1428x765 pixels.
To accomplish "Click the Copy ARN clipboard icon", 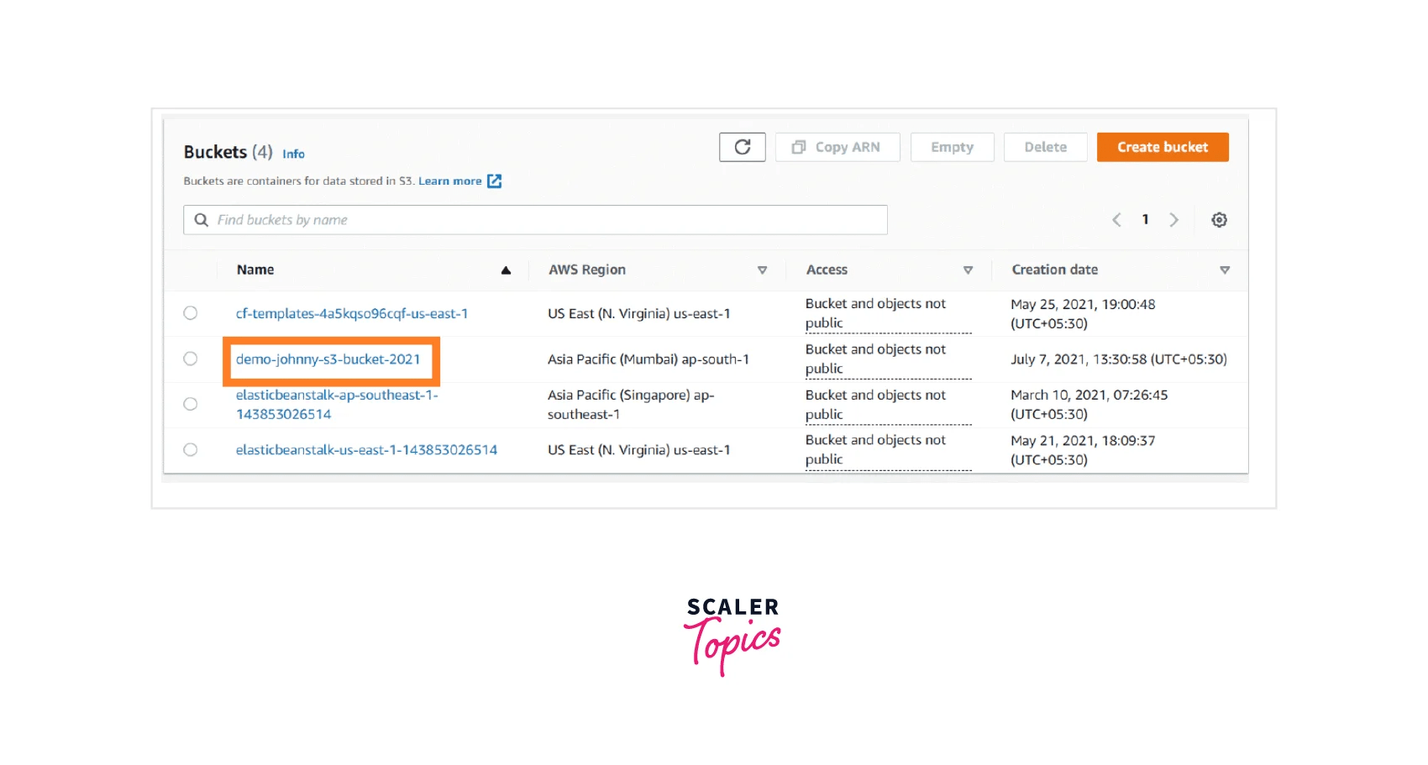I will click(x=799, y=147).
